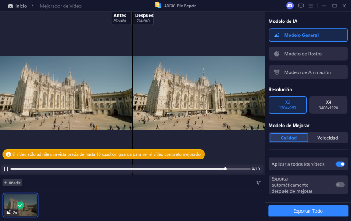The width and height of the screenshot is (351, 221).
Task: Choose Modelo de Animación AI model
Action: coord(308,72)
